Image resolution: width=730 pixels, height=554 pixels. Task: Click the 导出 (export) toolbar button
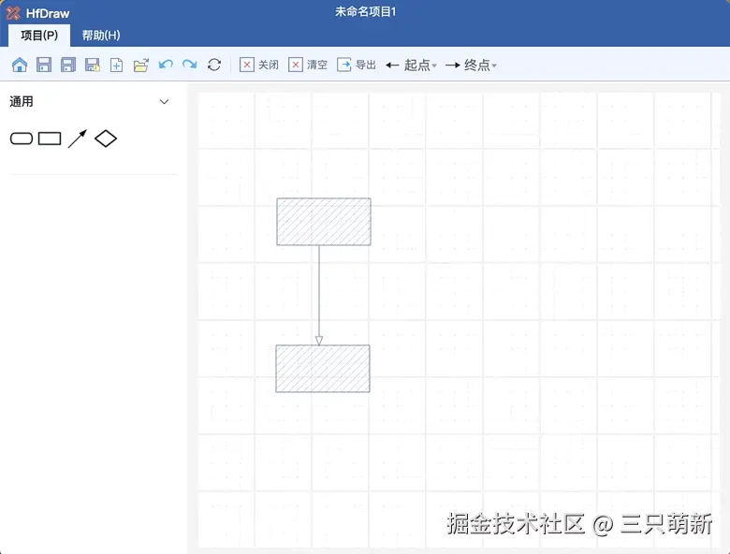[x=357, y=65]
